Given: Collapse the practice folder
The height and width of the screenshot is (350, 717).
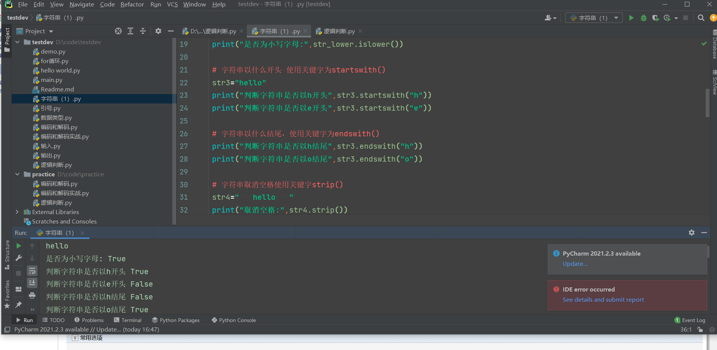Looking at the screenshot, I should 17,174.
